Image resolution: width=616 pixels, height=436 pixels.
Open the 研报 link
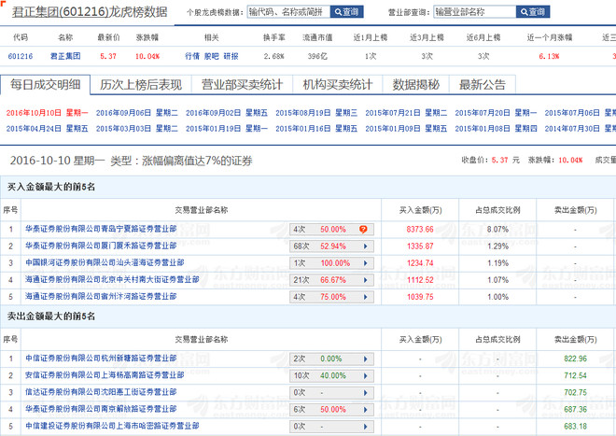click(231, 56)
